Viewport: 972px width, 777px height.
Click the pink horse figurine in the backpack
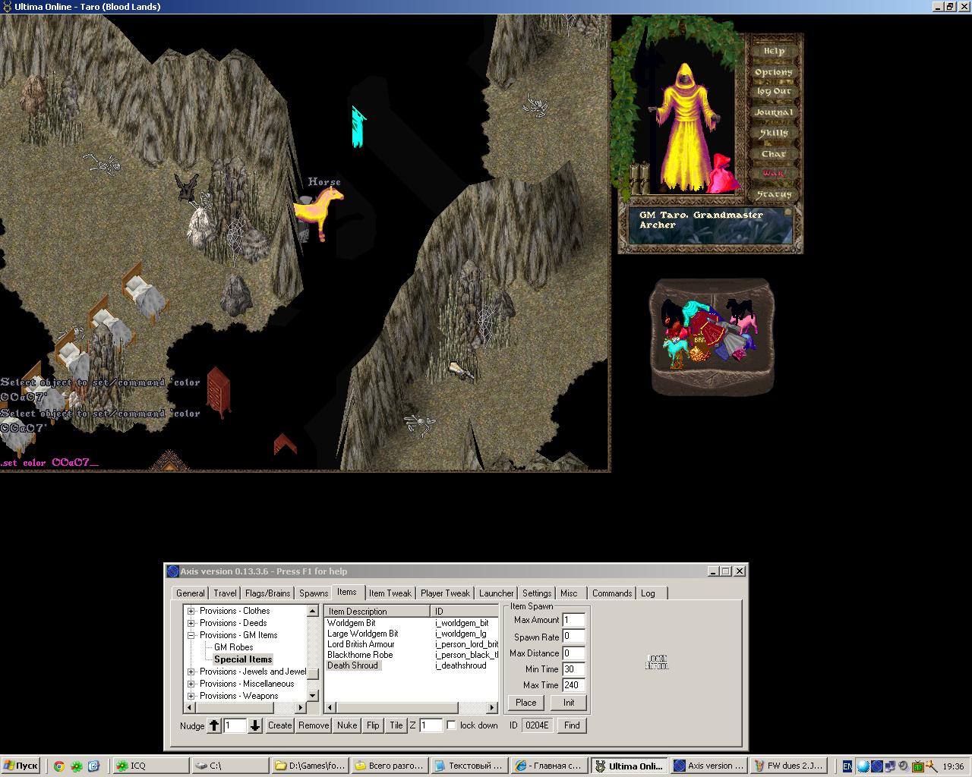(745, 324)
